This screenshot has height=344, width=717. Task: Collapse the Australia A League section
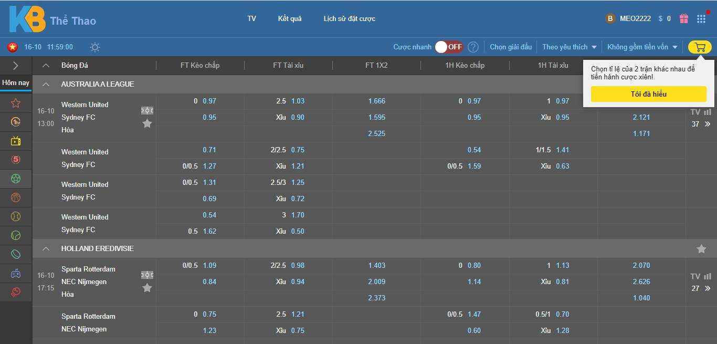(x=46, y=85)
